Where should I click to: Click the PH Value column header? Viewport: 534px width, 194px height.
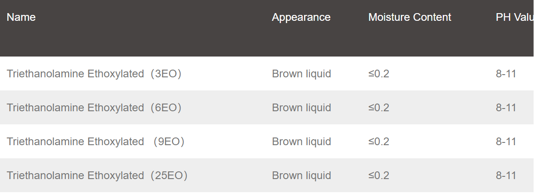point(514,17)
